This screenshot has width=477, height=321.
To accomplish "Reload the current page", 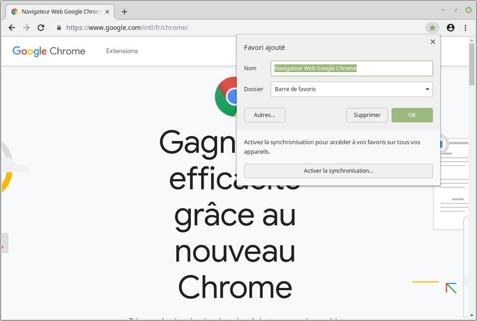I will pyautogui.click(x=41, y=28).
